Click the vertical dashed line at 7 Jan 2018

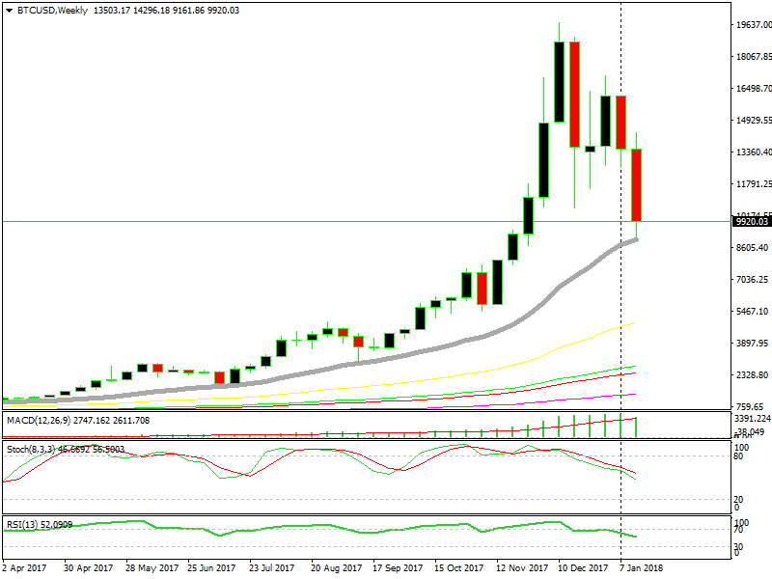(x=620, y=281)
